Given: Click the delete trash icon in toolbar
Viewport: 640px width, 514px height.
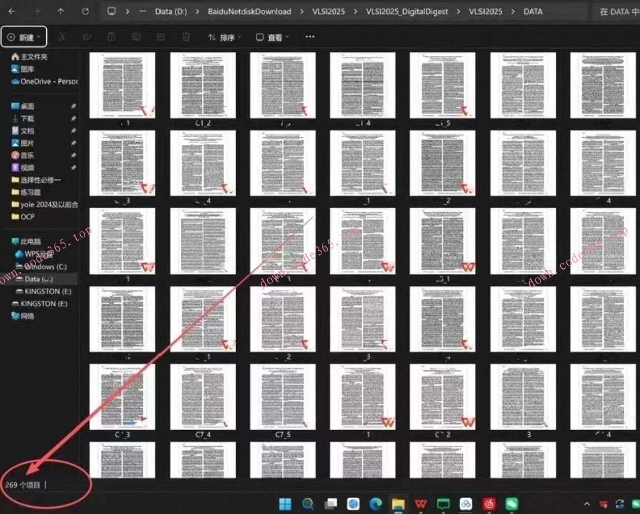Looking at the screenshot, I should (186, 37).
